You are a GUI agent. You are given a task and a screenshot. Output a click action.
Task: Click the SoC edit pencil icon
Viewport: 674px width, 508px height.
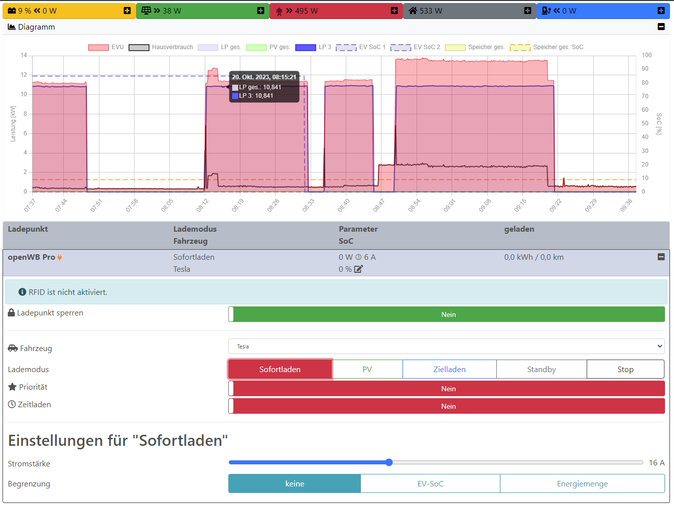[358, 269]
